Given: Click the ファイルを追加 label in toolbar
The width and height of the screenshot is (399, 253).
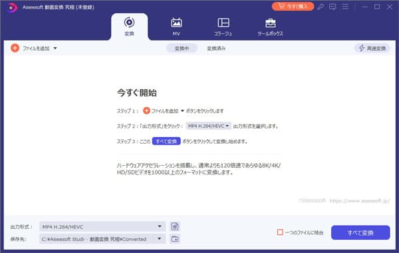Looking at the screenshot, I should [x=36, y=48].
